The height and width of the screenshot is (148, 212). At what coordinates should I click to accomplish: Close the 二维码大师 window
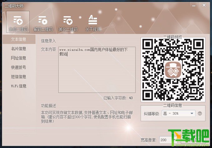[204, 5]
